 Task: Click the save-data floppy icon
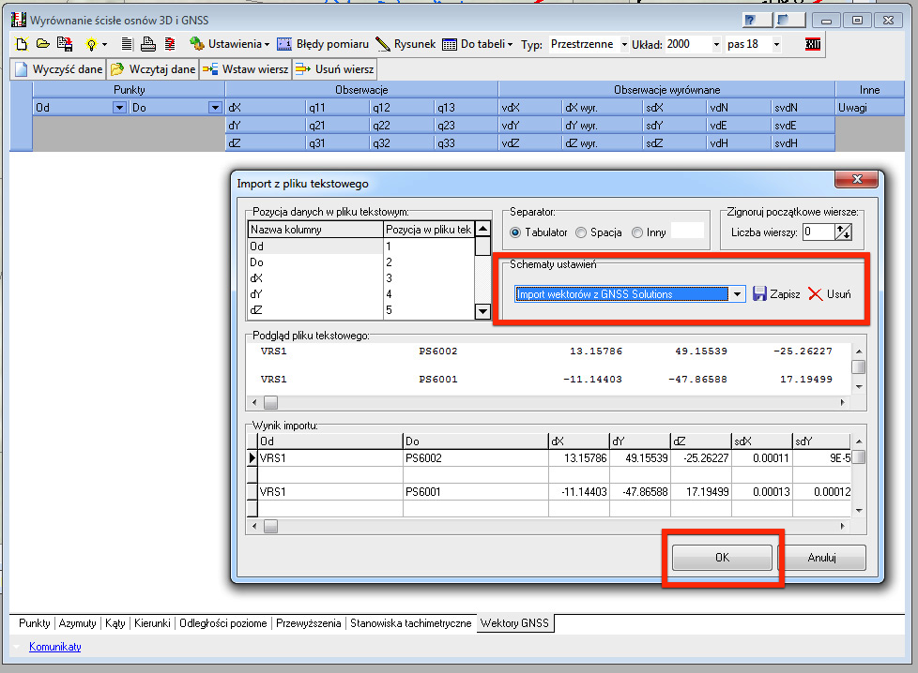[65, 44]
